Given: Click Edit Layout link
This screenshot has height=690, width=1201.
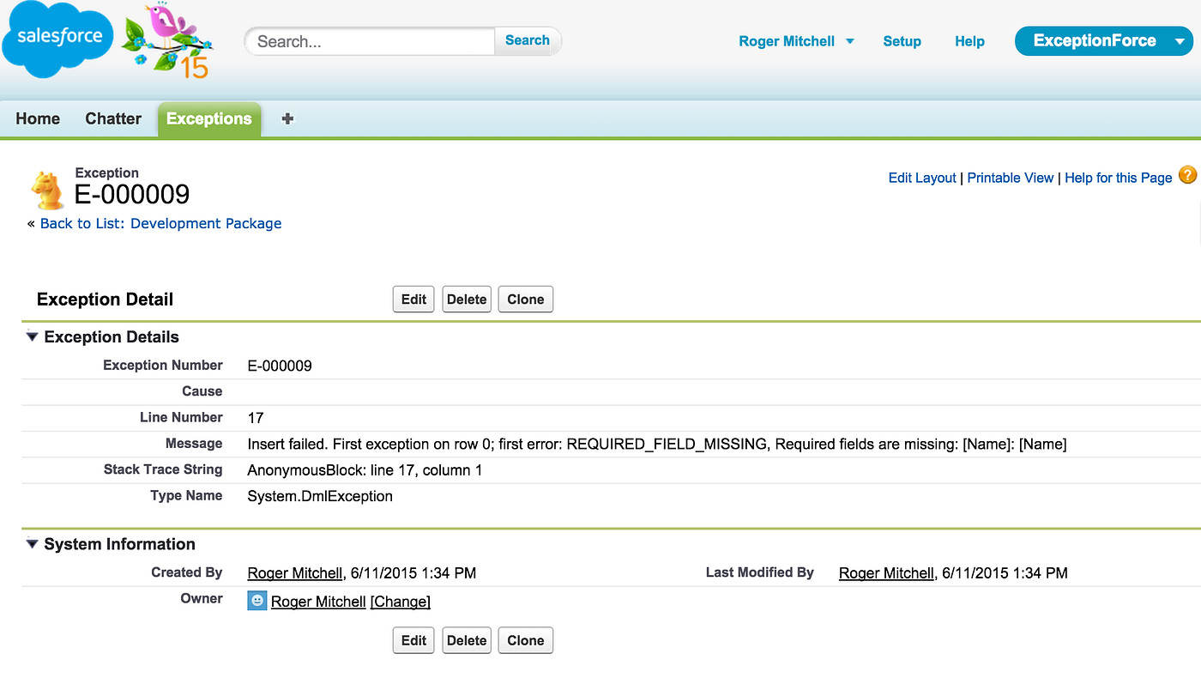Looking at the screenshot, I should tap(922, 178).
